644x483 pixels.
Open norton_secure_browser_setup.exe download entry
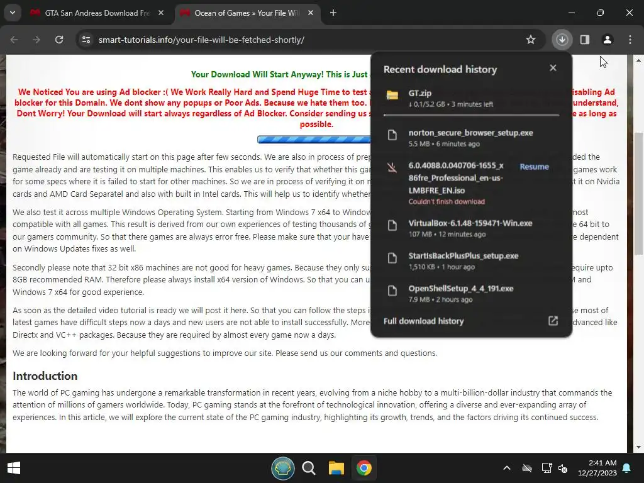(471, 138)
